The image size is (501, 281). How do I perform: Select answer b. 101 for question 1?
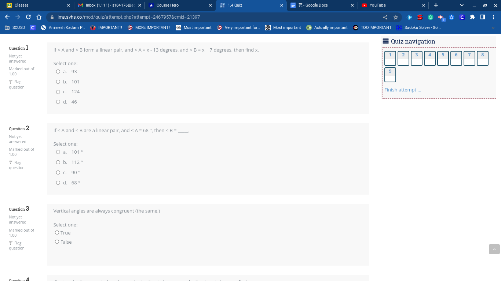click(58, 82)
